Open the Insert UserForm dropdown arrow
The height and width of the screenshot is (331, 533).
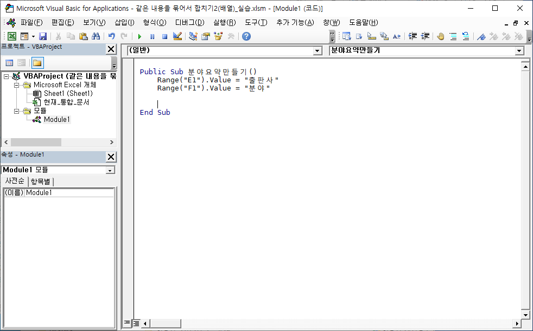point(33,36)
